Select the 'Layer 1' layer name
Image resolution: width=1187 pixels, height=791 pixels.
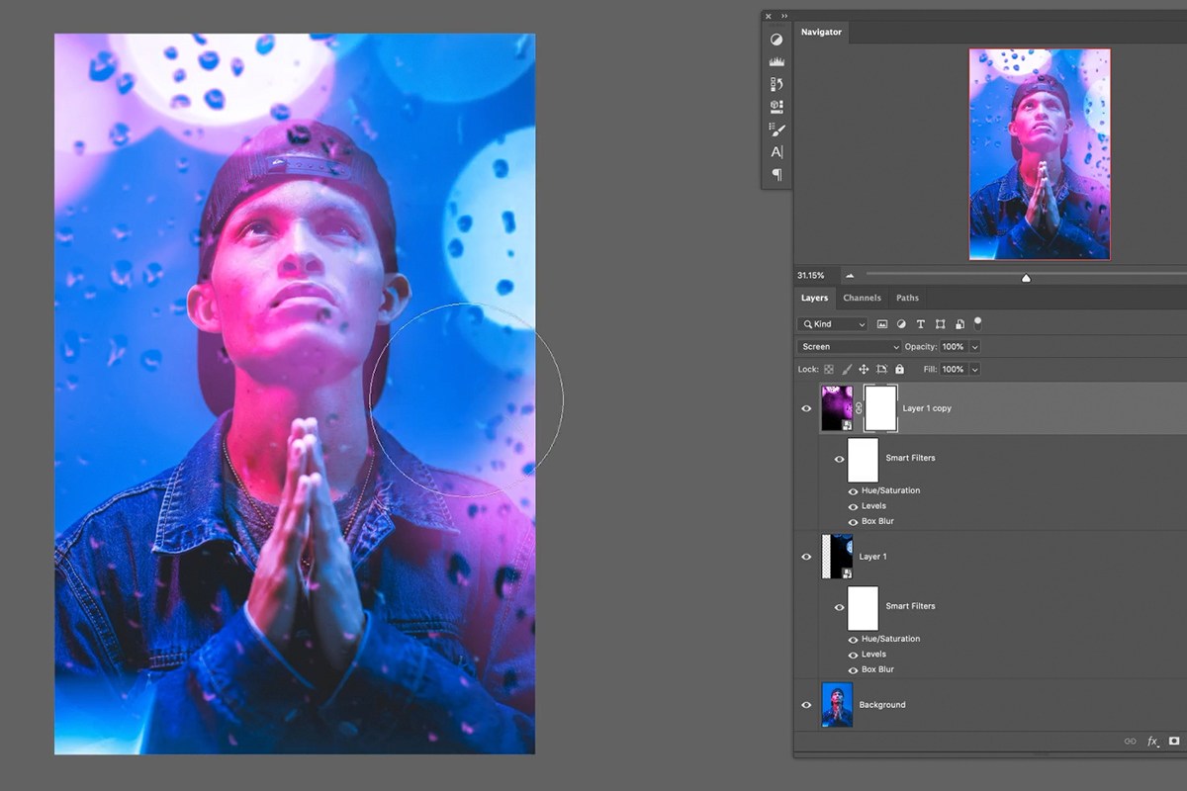[x=872, y=557]
